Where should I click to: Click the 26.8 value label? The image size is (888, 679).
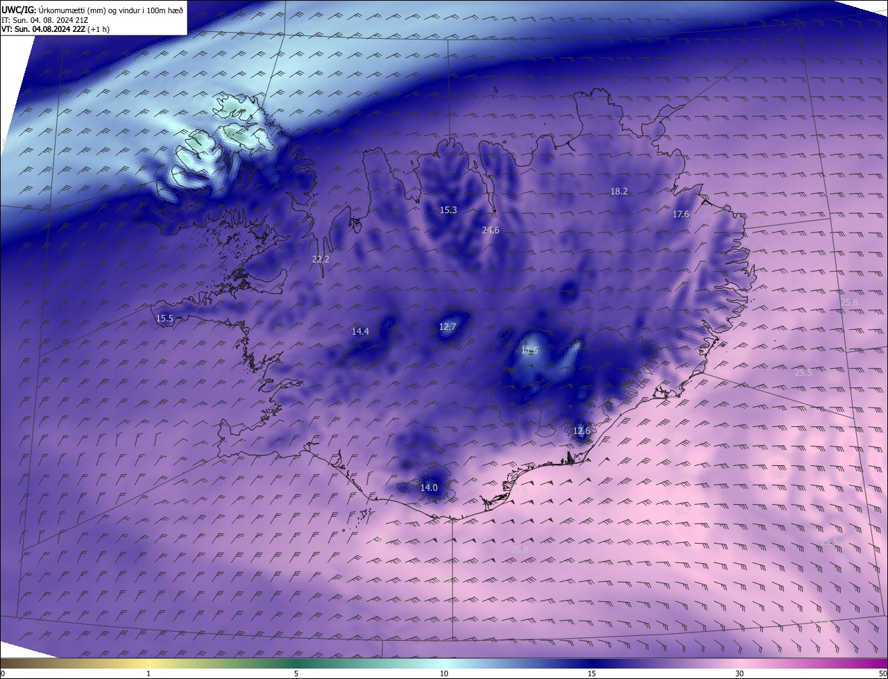click(x=520, y=549)
